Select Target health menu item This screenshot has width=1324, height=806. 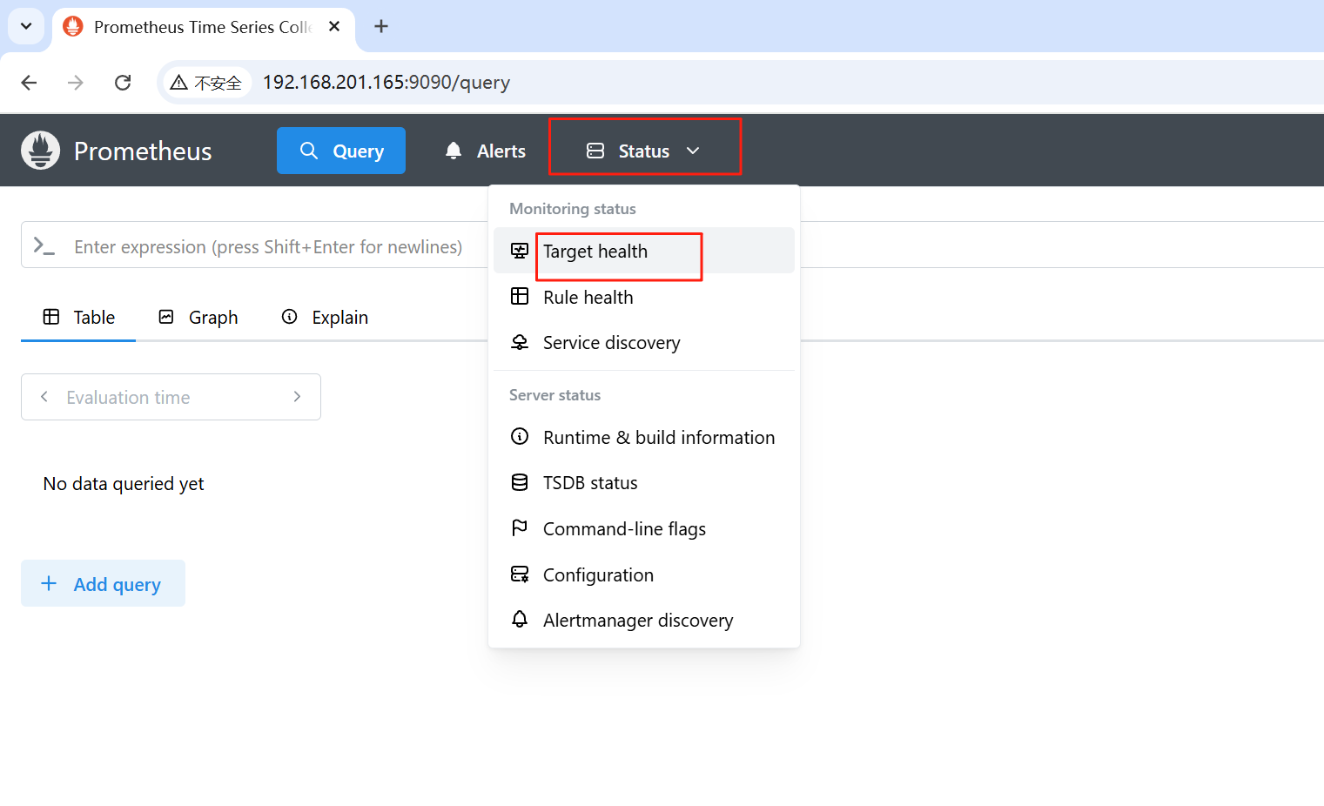pos(644,251)
